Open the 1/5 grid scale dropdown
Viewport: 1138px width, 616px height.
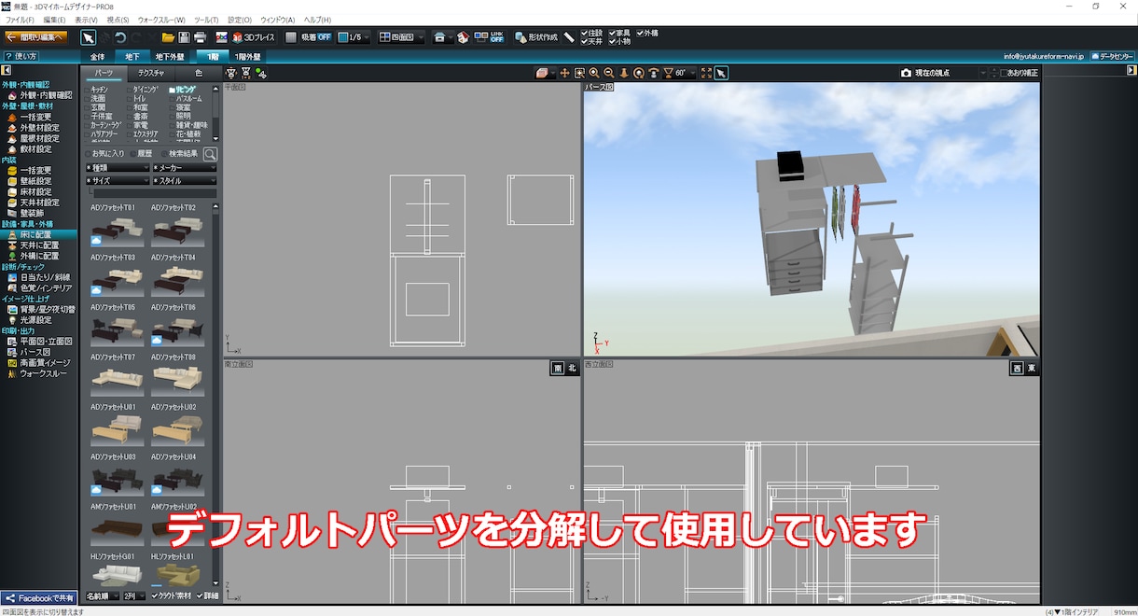point(354,37)
